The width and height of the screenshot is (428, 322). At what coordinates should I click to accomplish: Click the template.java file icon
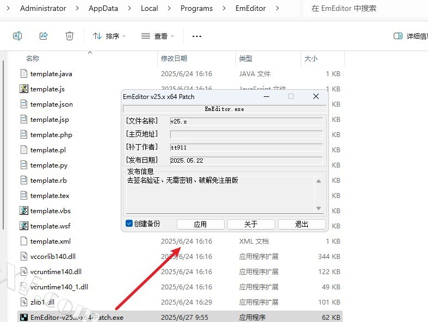[24, 73]
